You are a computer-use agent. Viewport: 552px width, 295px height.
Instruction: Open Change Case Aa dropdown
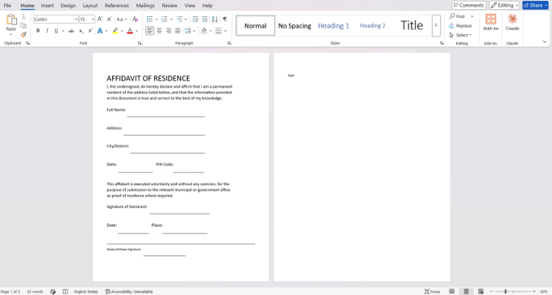tap(122, 19)
